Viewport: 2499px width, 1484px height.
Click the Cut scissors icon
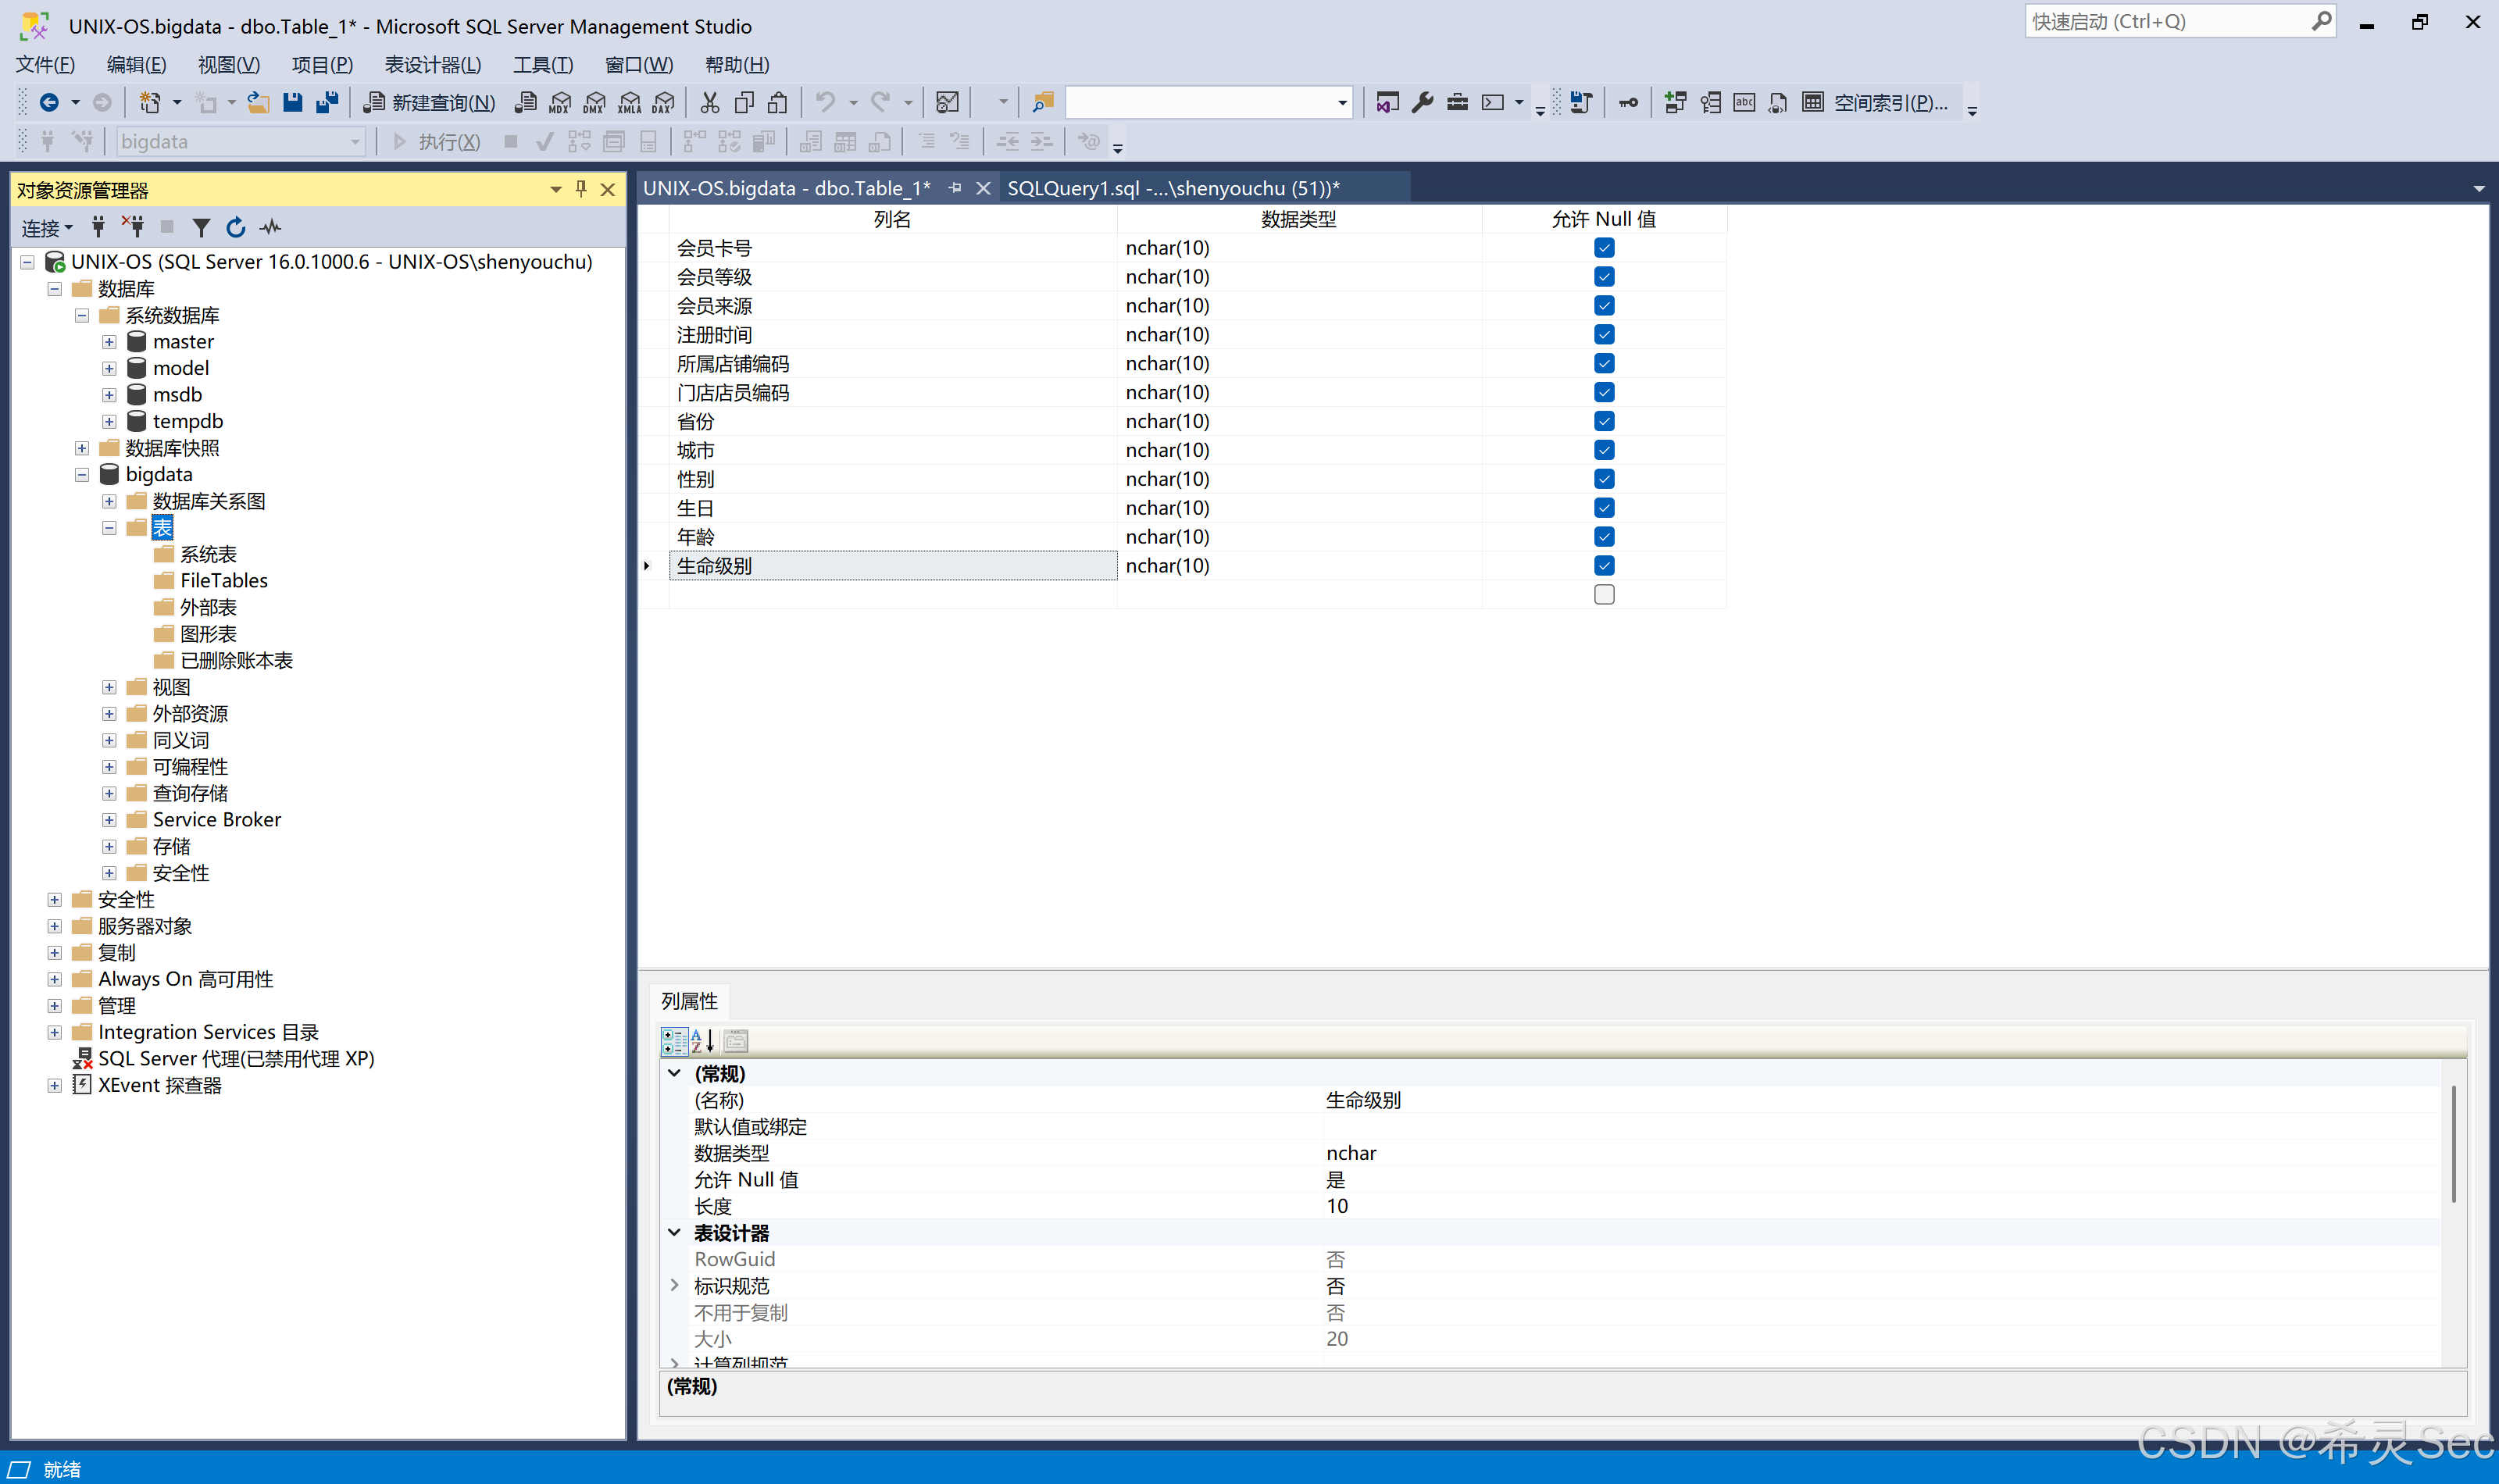[x=710, y=102]
